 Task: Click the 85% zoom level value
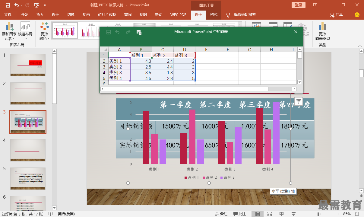(x=347, y=214)
